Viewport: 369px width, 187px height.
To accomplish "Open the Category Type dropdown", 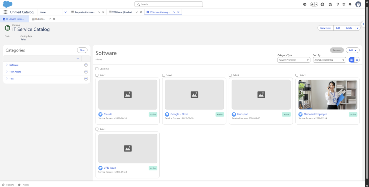I will pyautogui.click(x=294, y=60).
